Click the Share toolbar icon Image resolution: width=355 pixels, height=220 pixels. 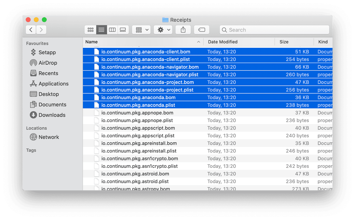(x=183, y=30)
